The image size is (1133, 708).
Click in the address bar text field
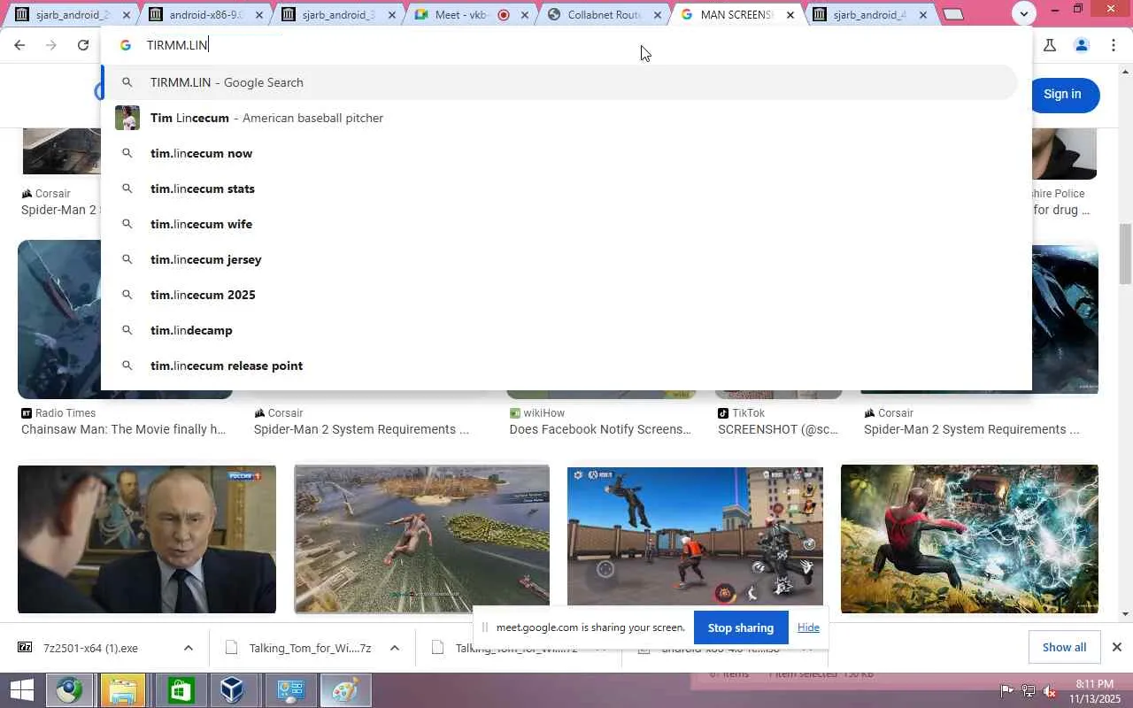click(x=566, y=45)
